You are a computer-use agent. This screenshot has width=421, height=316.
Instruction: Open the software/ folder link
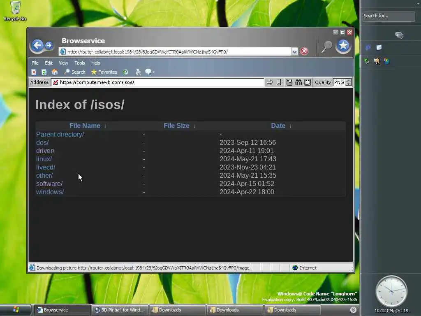(x=49, y=184)
